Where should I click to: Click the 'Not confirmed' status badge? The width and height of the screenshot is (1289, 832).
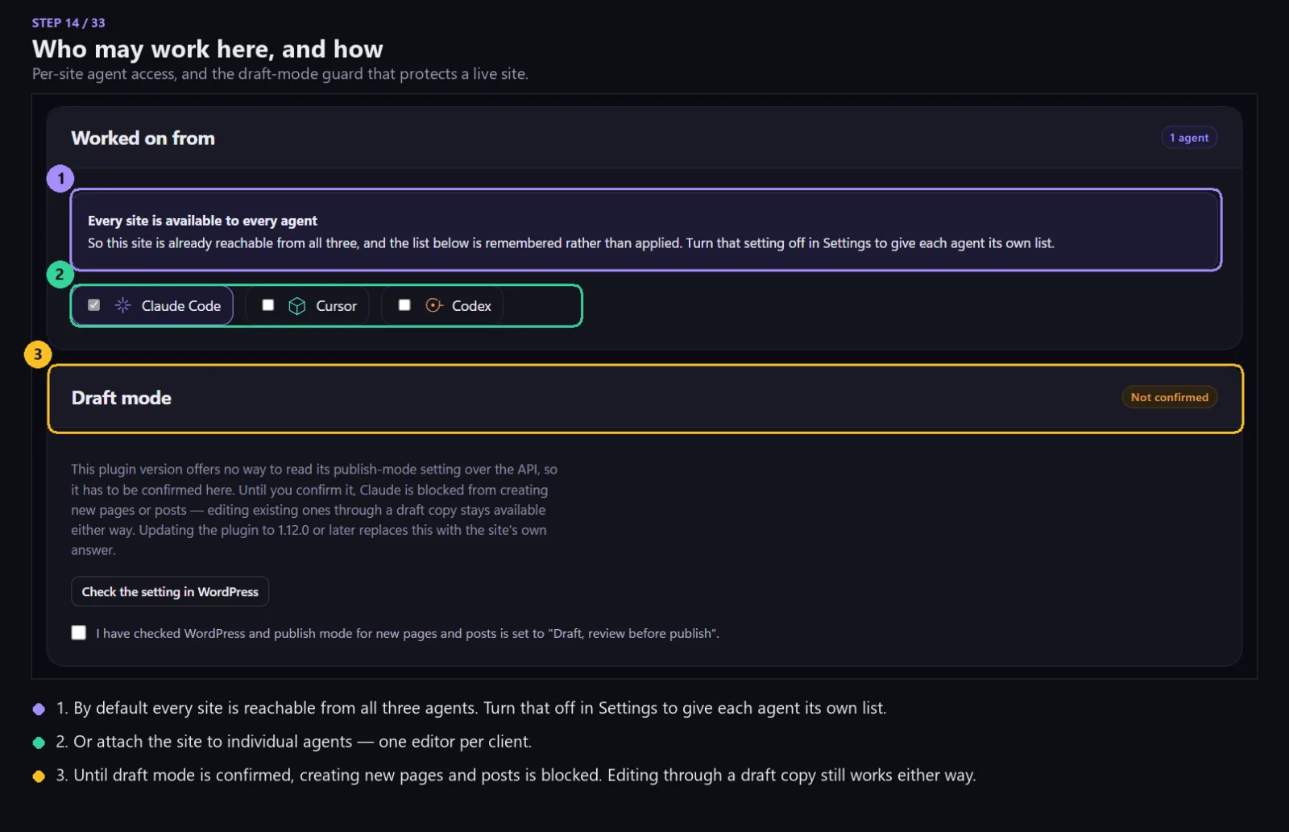[1169, 397]
